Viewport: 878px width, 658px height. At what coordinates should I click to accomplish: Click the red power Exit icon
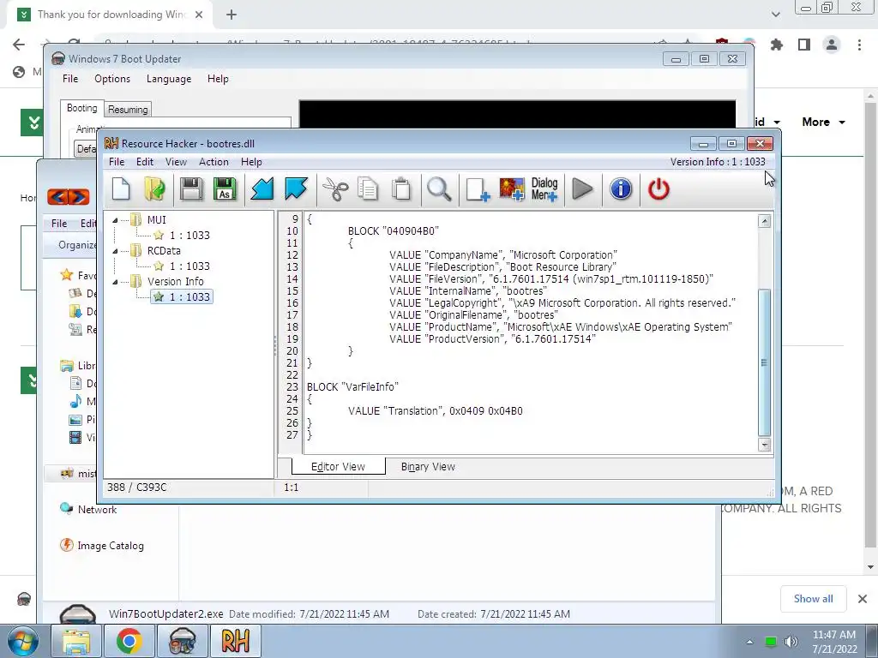(x=658, y=189)
